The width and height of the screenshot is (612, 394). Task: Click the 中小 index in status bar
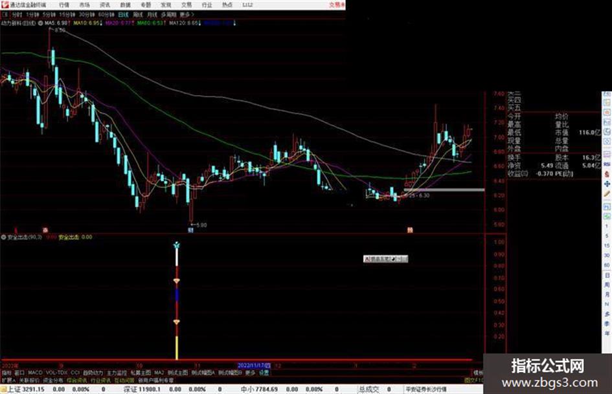(259, 389)
